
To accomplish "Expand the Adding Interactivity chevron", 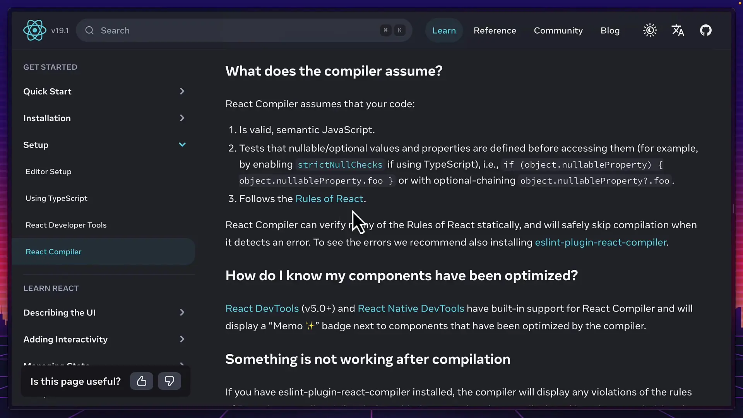I will coord(182,339).
